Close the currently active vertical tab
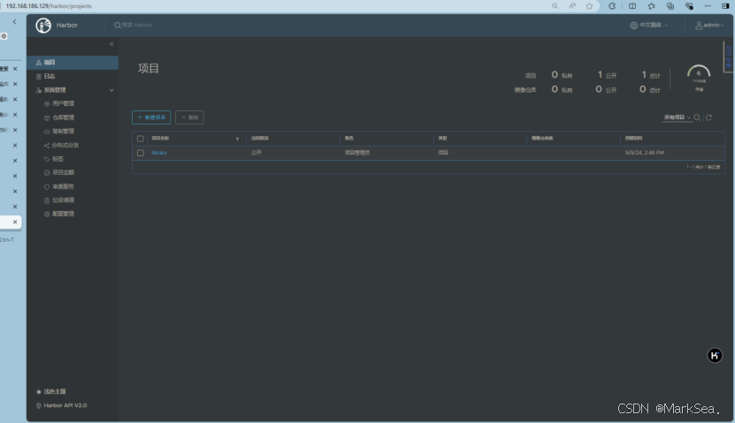Image resolution: width=735 pixels, height=423 pixels. pos(15,223)
